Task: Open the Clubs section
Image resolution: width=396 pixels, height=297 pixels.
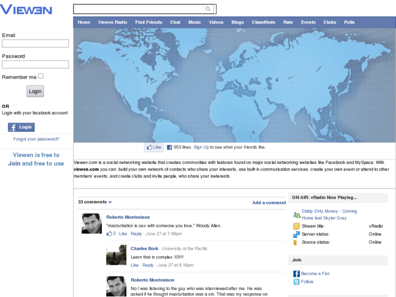Action: [330, 22]
